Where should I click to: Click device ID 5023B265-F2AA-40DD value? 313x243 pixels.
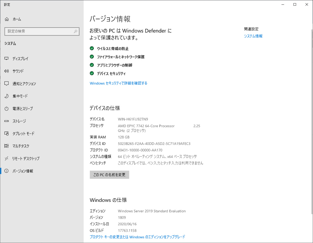point(154,144)
